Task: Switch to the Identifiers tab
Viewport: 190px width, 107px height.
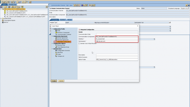Action: pos(63,20)
